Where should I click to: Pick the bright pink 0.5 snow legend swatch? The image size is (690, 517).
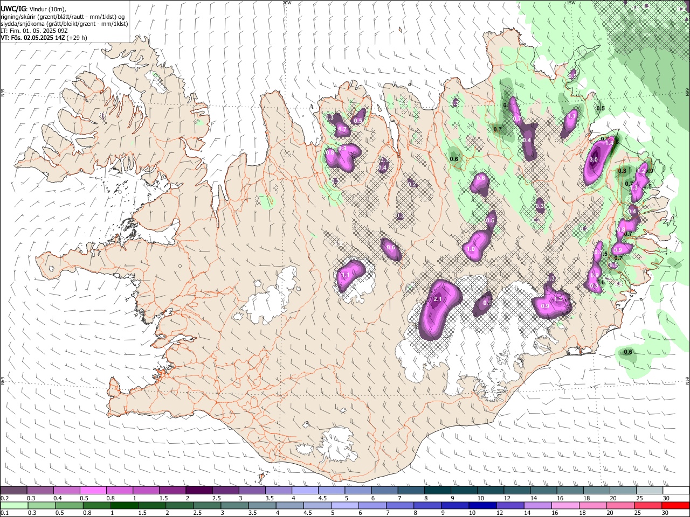pos(93,491)
